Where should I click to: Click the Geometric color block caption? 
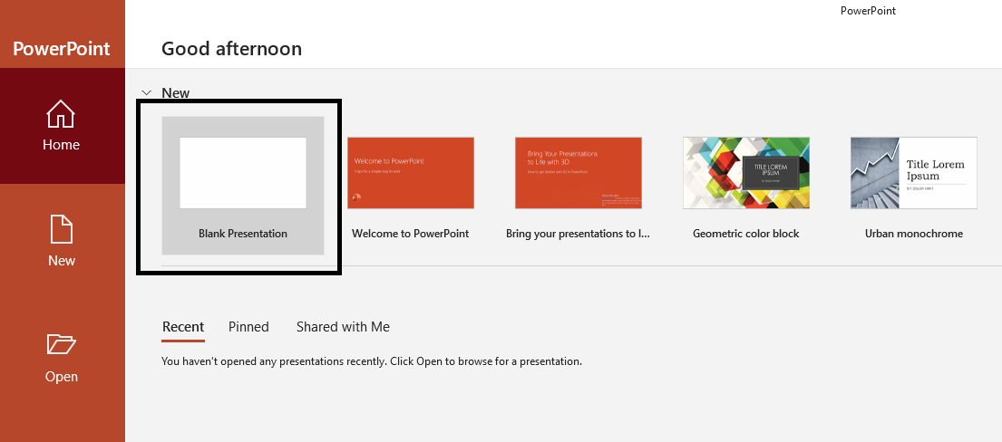(x=745, y=234)
